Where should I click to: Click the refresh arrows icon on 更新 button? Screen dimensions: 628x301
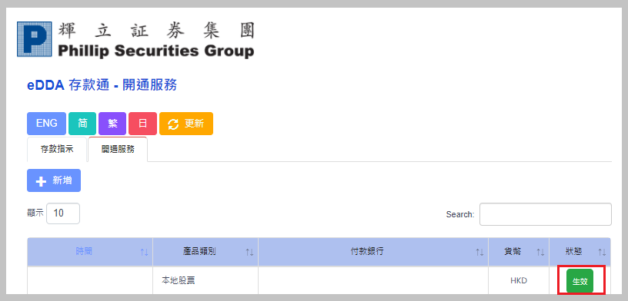pyautogui.click(x=173, y=124)
